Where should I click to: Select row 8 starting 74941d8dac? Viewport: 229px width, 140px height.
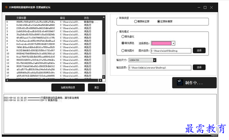(x=54, y=47)
